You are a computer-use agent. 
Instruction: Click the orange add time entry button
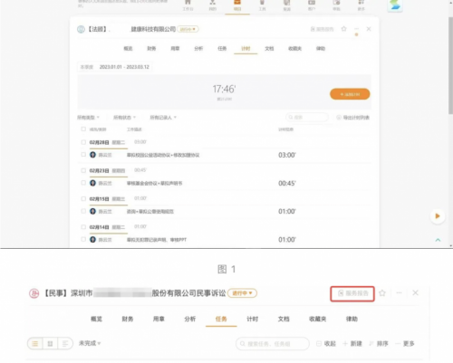tap(350, 94)
